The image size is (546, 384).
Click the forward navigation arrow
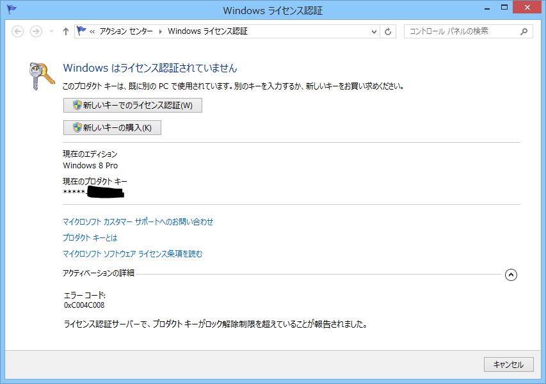click(36, 32)
